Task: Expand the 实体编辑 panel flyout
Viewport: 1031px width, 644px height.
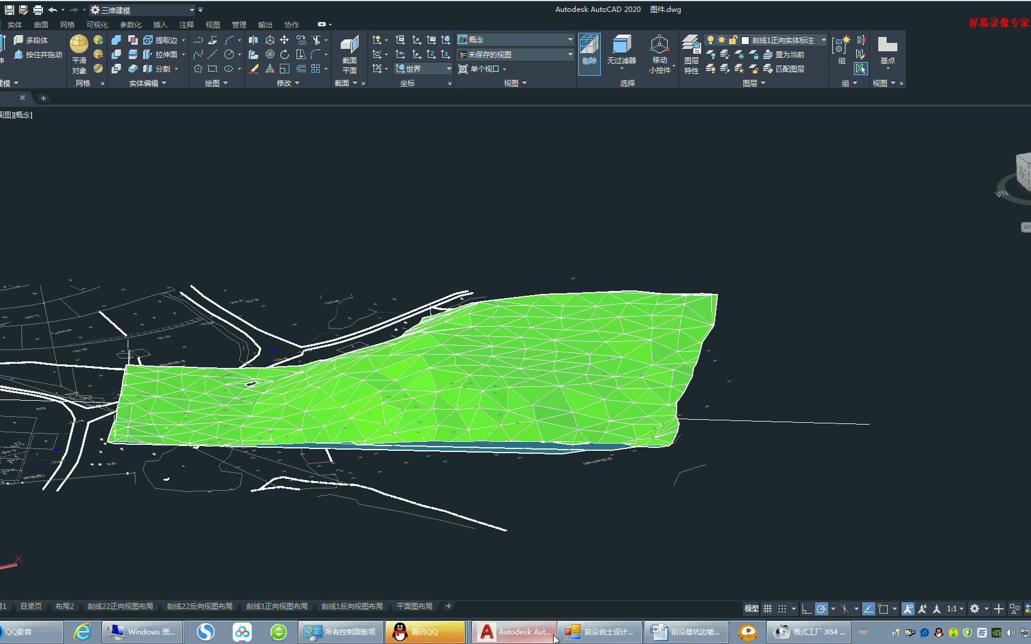Action: 147,83
